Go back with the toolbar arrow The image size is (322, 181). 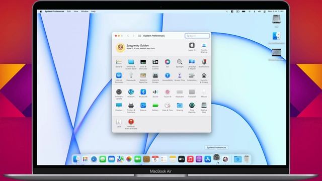coord(128,36)
